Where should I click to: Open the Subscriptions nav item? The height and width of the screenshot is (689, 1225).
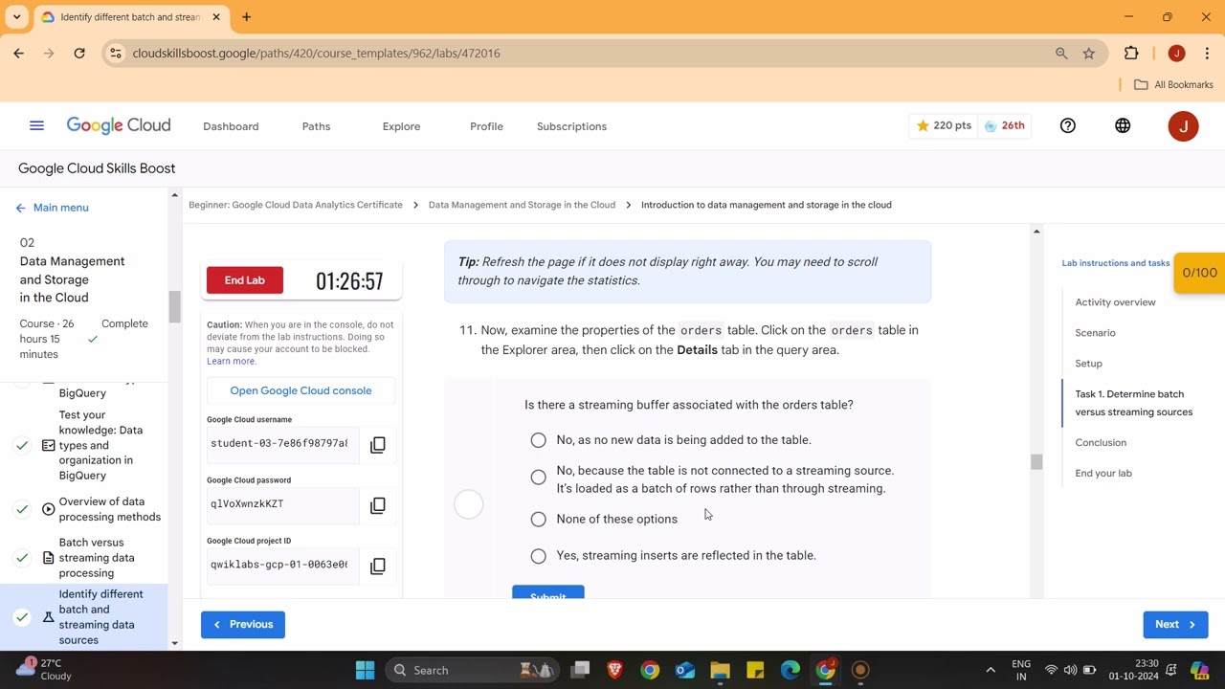(x=571, y=126)
